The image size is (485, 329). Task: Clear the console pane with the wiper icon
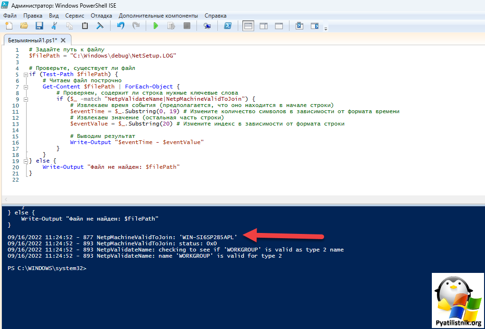point(100,26)
